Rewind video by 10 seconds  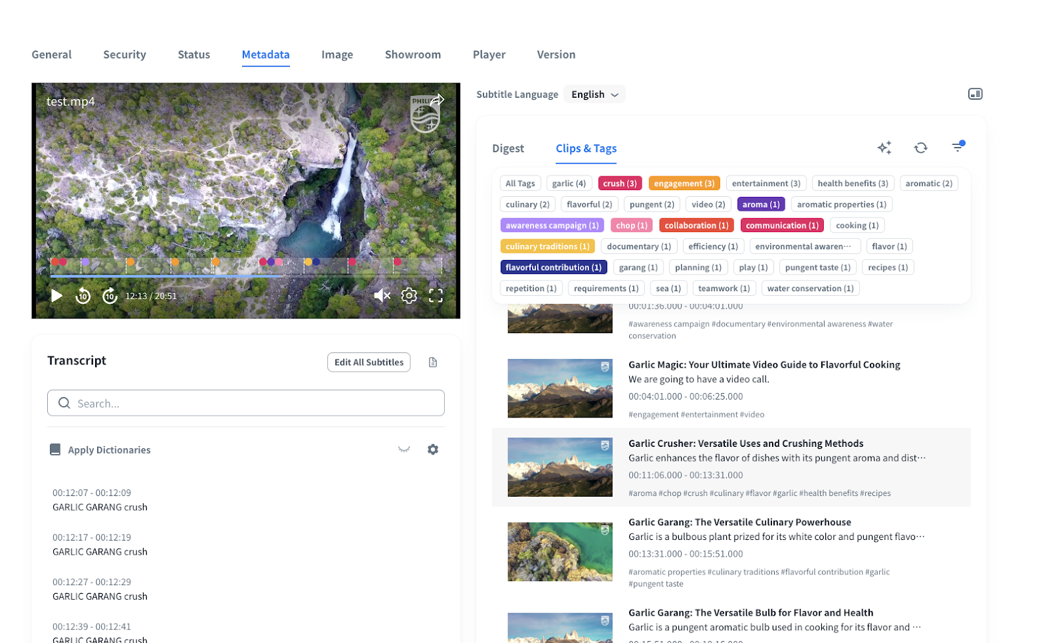83,296
